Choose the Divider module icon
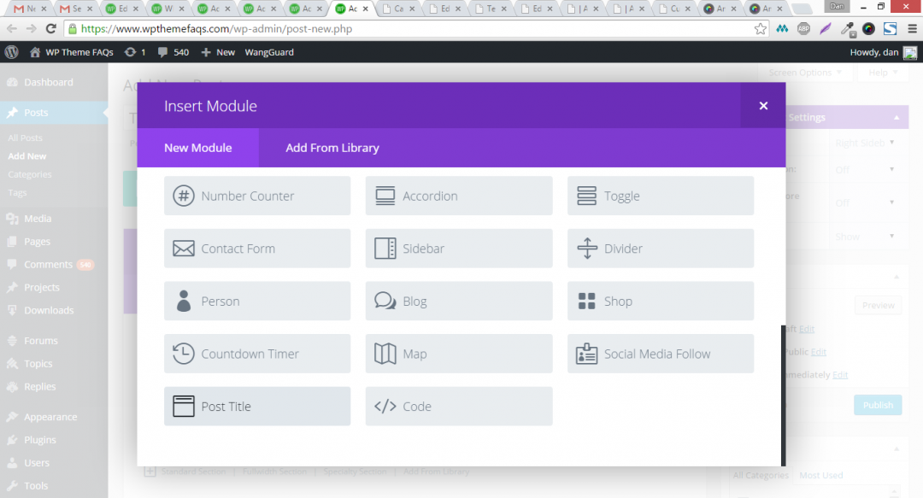 click(586, 249)
